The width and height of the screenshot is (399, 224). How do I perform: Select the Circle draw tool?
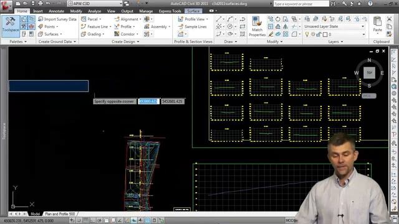pyautogui.click(x=230, y=27)
